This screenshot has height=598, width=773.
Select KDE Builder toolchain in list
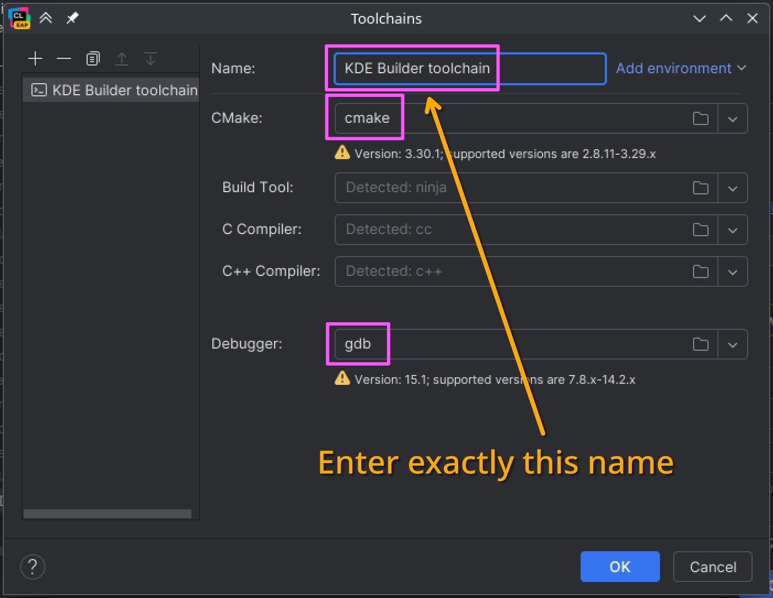click(111, 90)
